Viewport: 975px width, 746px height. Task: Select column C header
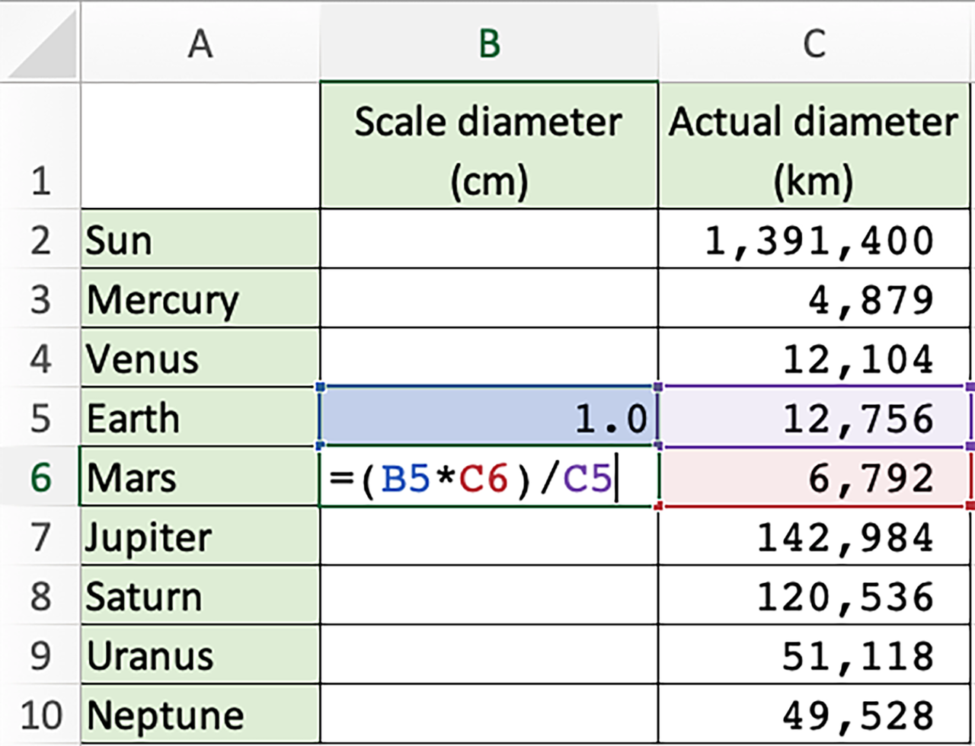tap(814, 43)
